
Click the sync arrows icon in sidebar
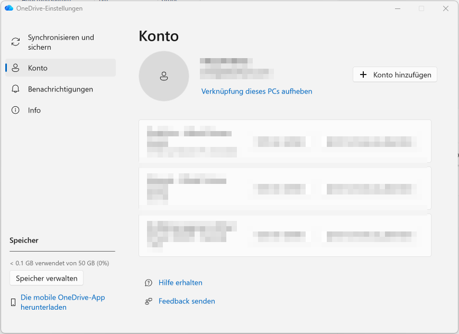16,42
